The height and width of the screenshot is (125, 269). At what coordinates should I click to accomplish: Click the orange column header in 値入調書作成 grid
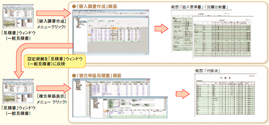[114, 28]
